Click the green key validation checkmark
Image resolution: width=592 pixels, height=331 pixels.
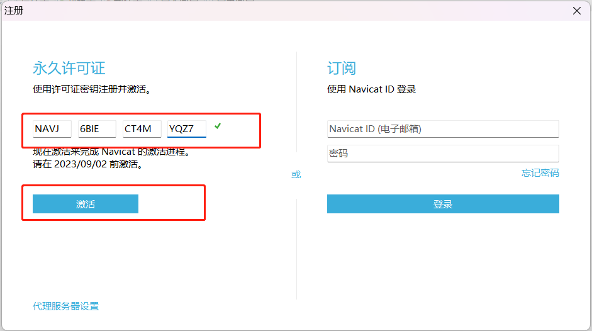(x=218, y=126)
